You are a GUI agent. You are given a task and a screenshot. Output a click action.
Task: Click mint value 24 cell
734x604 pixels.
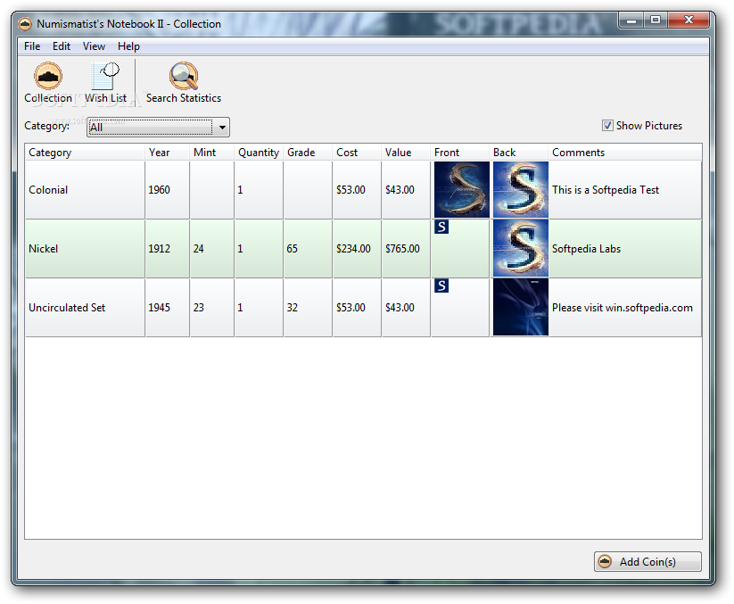[x=211, y=249]
